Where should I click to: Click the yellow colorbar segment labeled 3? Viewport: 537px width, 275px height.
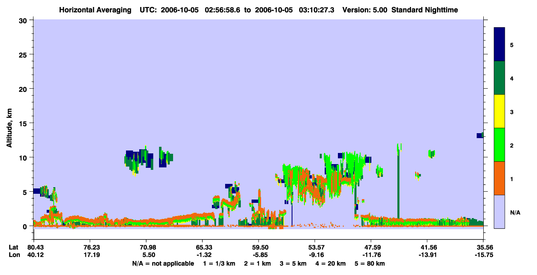(x=499, y=111)
